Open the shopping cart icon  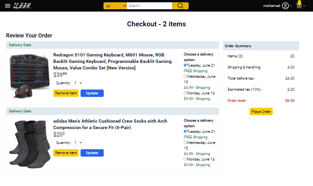point(299,6)
